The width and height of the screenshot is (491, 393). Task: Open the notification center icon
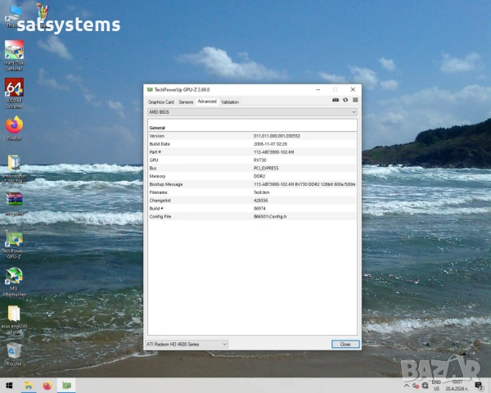479,386
